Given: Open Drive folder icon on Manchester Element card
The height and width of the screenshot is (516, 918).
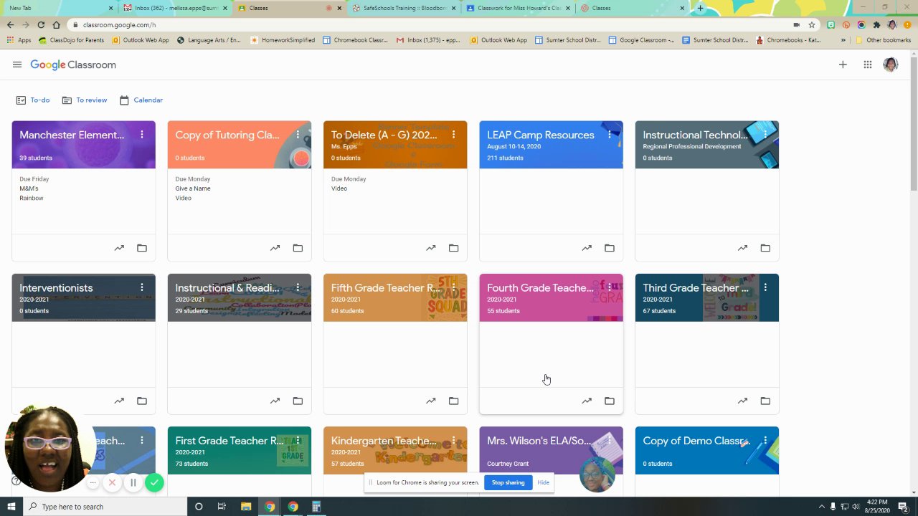Looking at the screenshot, I should 142,248.
